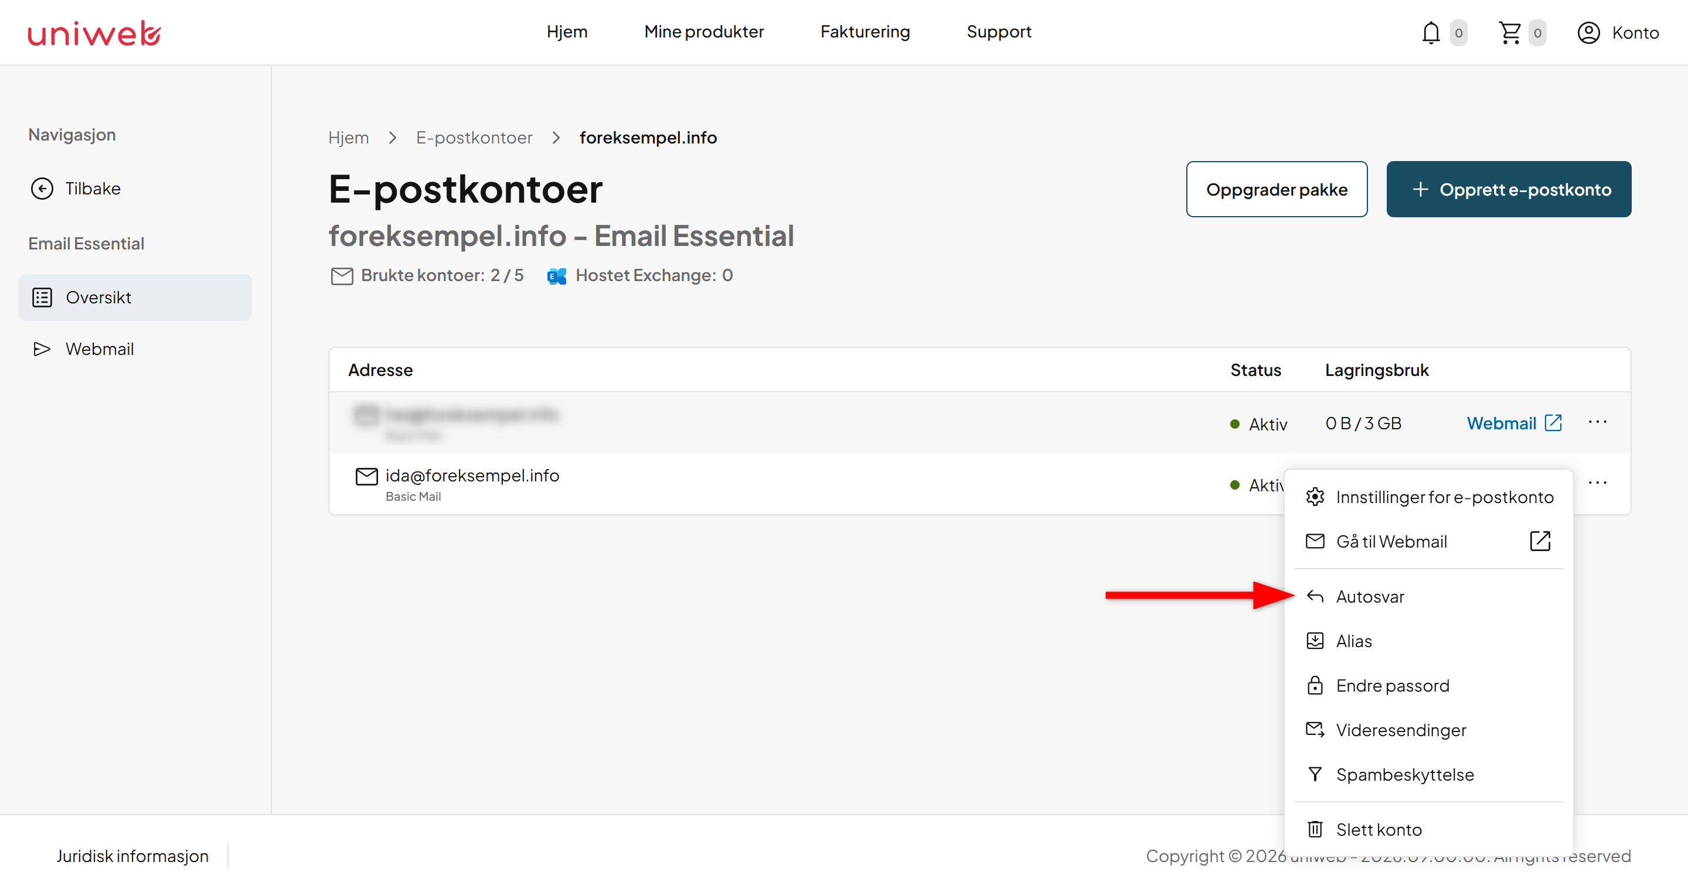
Task: Click Tilbake in the sidebar
Action: click(93, 189)
